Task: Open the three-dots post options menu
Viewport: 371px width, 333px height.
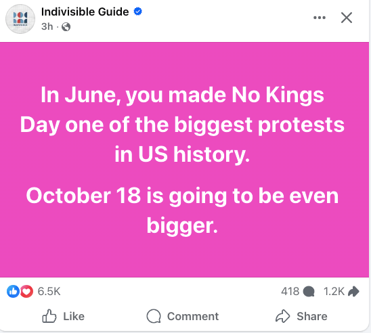Action: (x=320, y=18)
